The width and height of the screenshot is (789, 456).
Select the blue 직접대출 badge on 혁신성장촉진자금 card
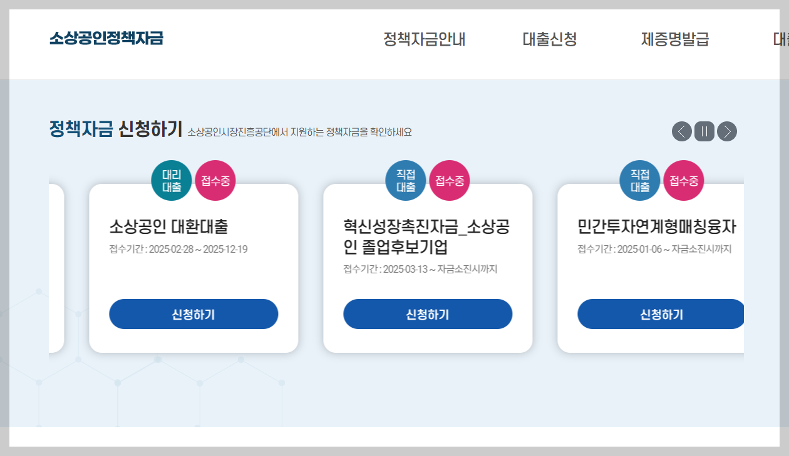(x=405, y=180)
